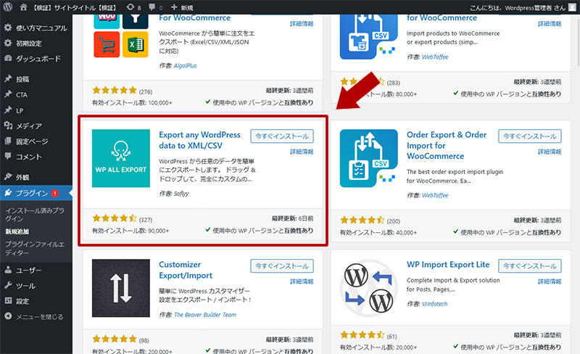Image resolution: width=580 pixels, height=354 pixels.
Task: Open the 初期設定 menu item
Action: click(29, 44)
